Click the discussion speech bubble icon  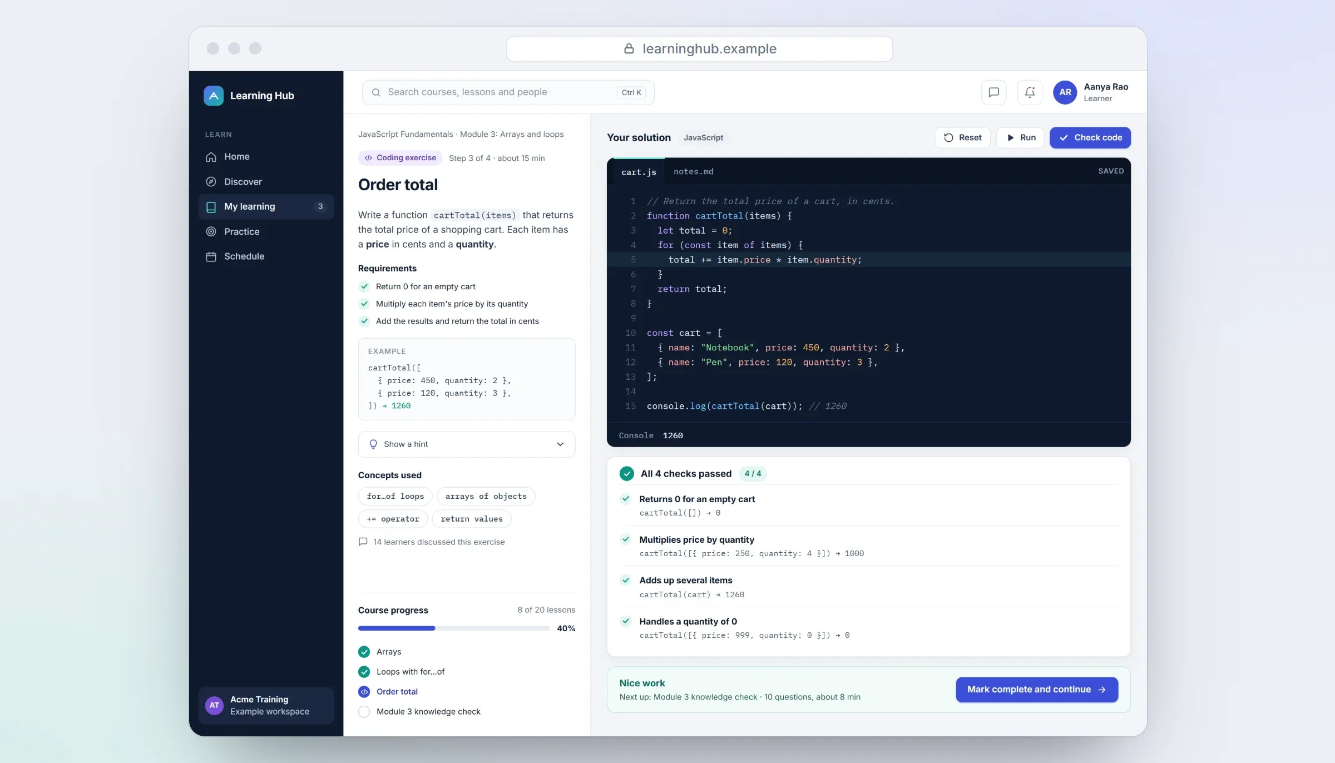[363, 542]
